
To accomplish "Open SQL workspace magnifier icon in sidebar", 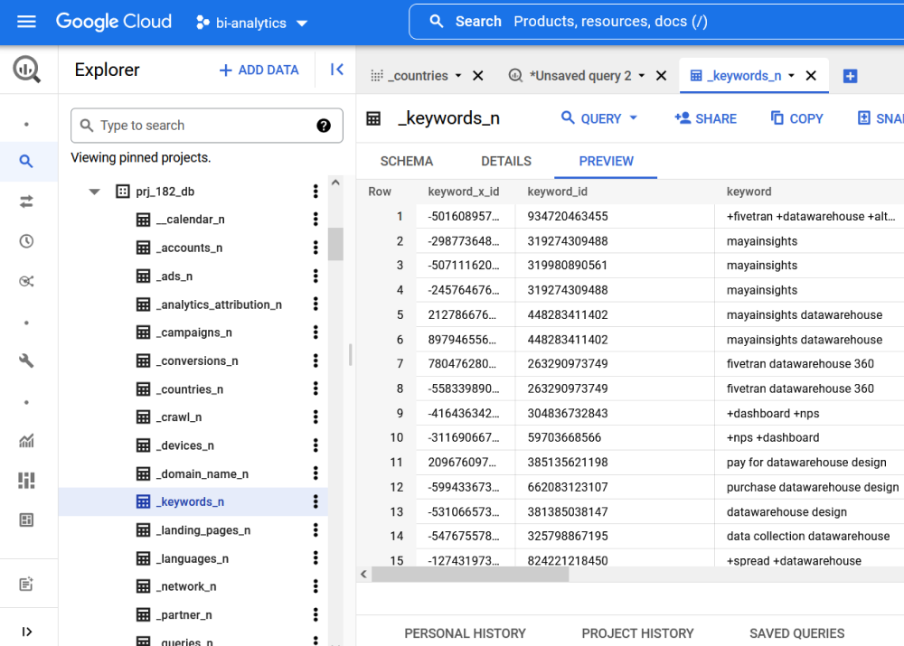I will 26,162.
